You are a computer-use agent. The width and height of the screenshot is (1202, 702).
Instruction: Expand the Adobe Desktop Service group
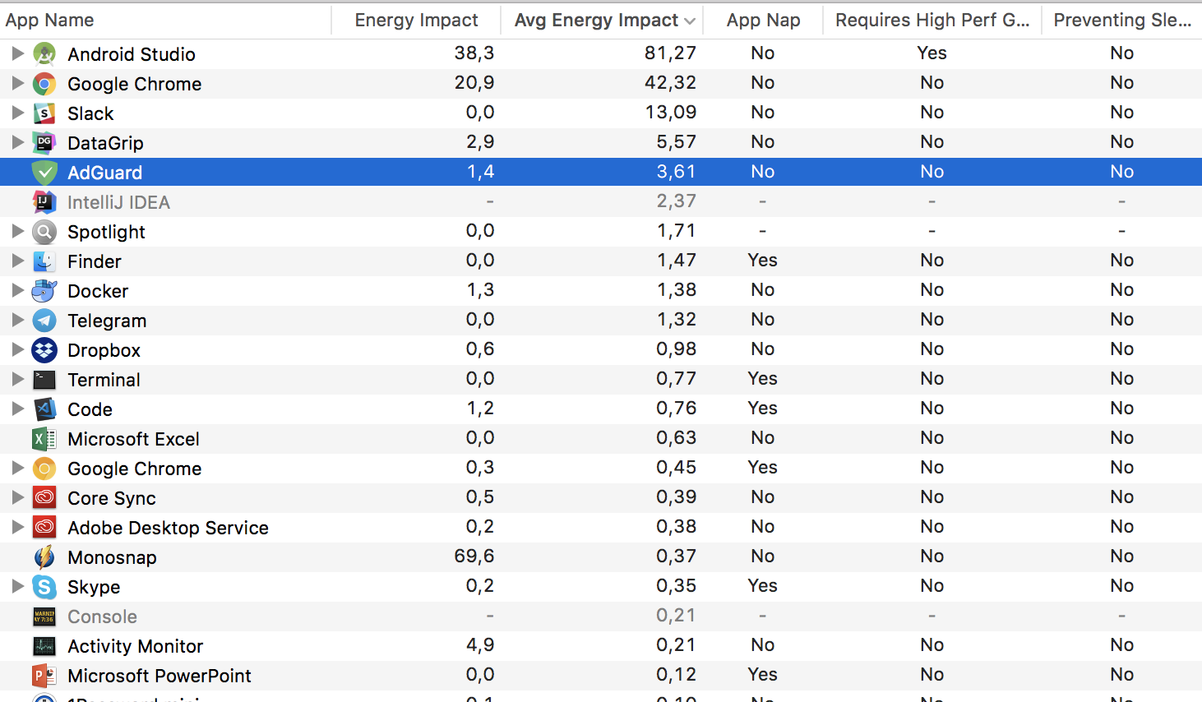[17, 527]
